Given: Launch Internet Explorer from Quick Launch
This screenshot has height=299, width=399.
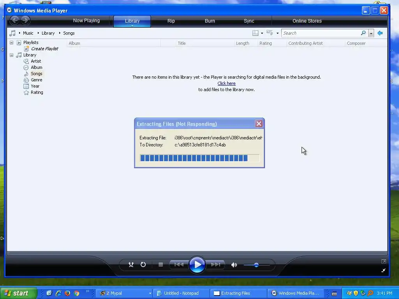Looking at the screenshot, I should (x=58, y=293).
